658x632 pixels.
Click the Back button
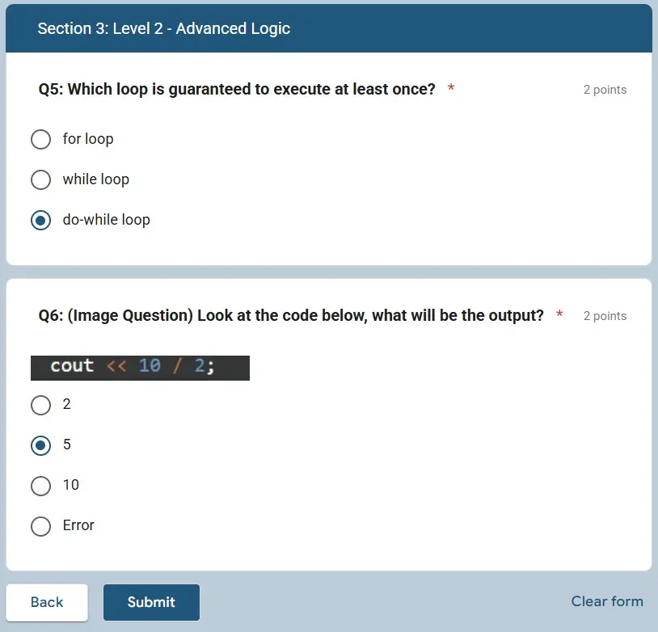click(x=47, y=602)
